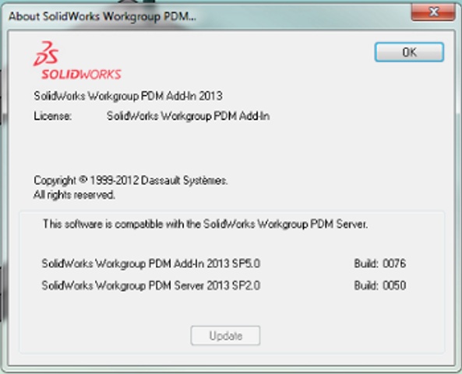Click the license value SolidWorks Workgroup PDM Add-In
Viewport: 462px width, 374px height.
pos(188,116)
